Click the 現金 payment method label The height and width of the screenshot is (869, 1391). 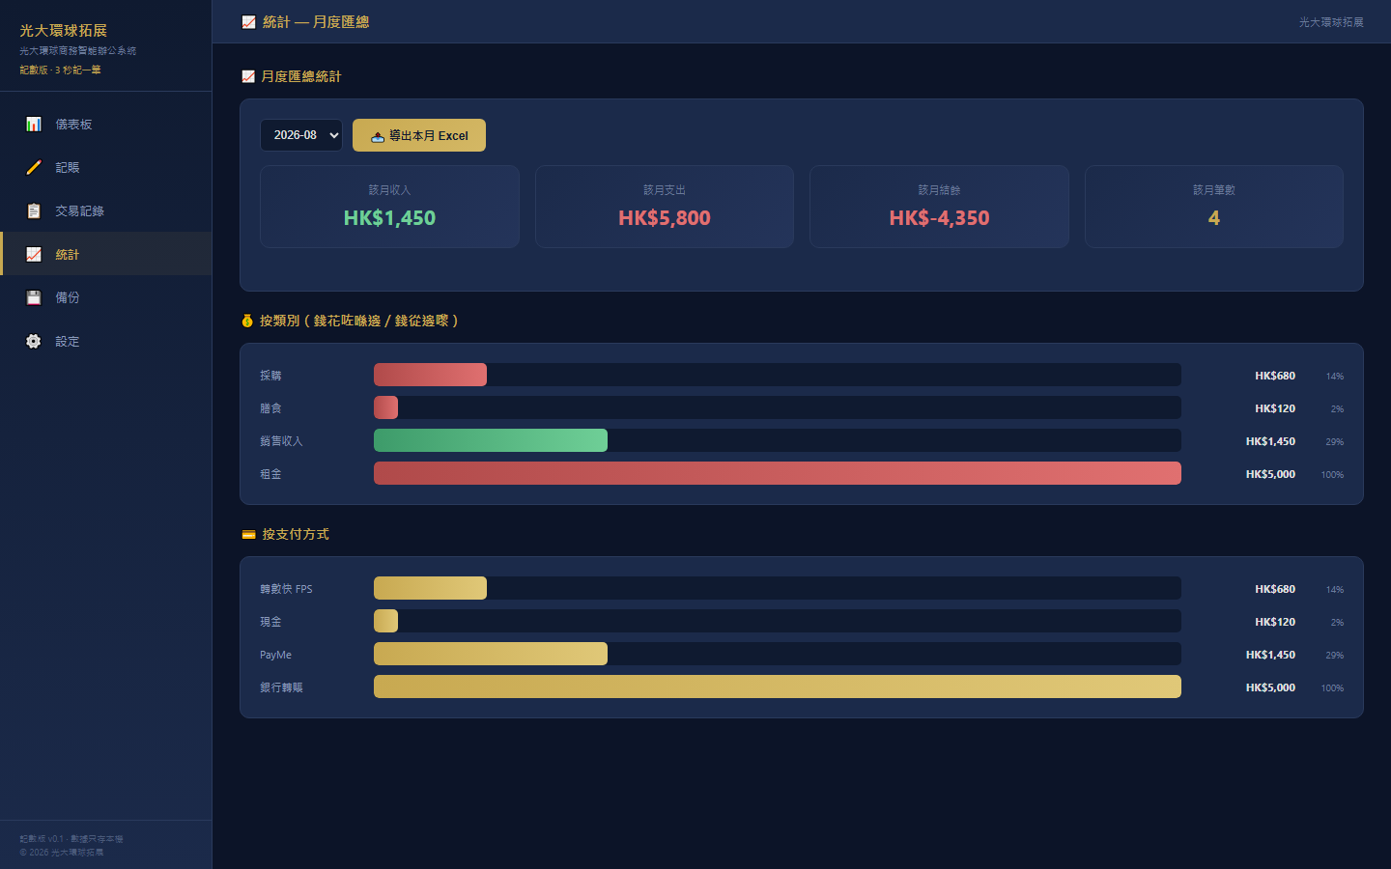point(270,622)
